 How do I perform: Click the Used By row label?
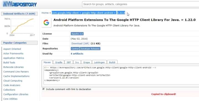click(x=47, y=54)
